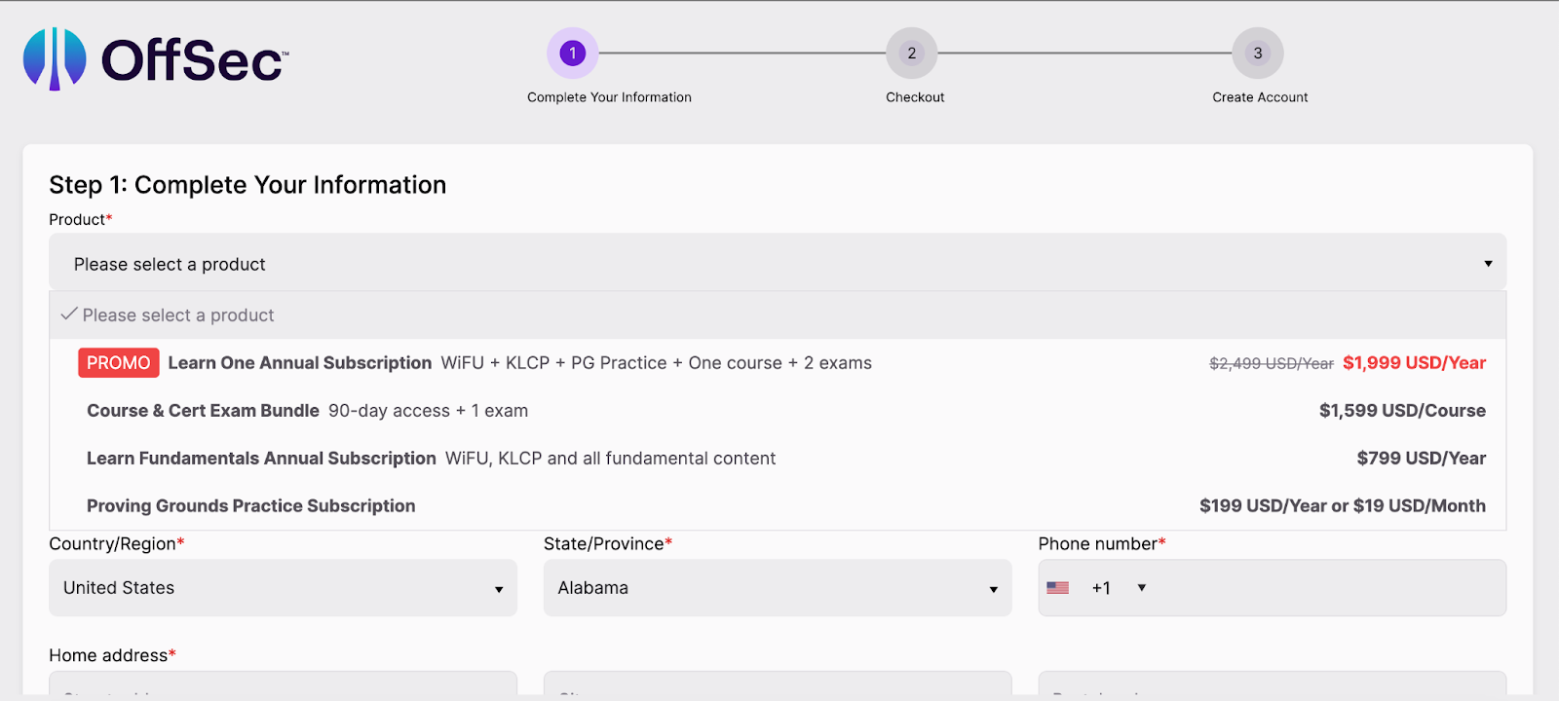The height and width of the screenshot is (701, 1559).
Task: Select Learn Fundamentals Annual Subscription
Action: coord(261,459)
